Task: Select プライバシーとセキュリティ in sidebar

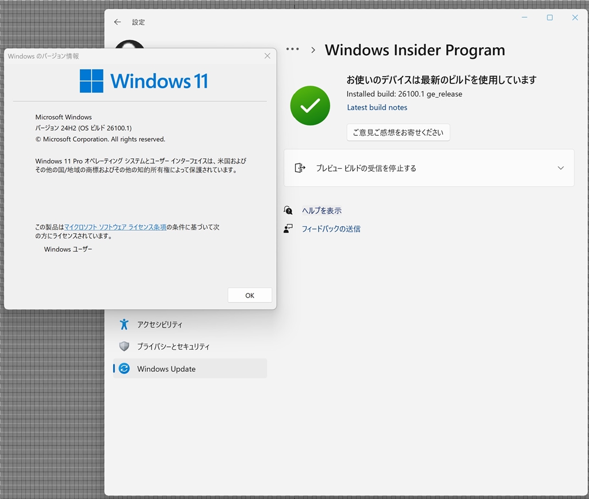Action: 190,346
